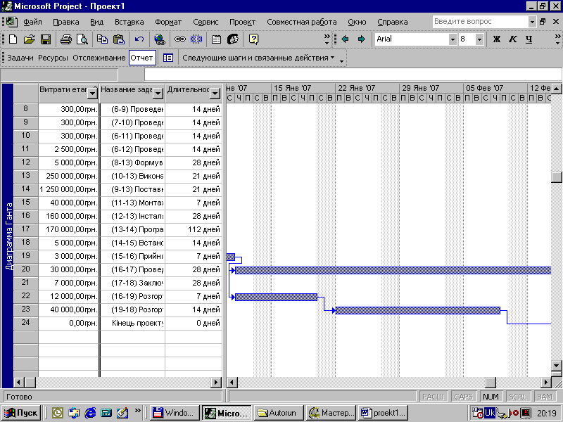Save the project with the floppy icon
The image size is (563, 422).
(46, 39)
